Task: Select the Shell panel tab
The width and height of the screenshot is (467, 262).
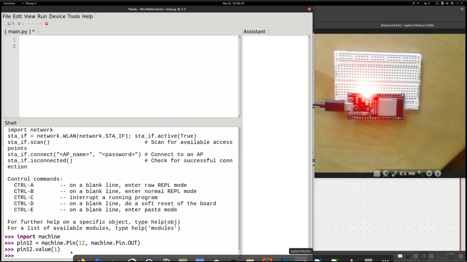Action: click(11, 123)
